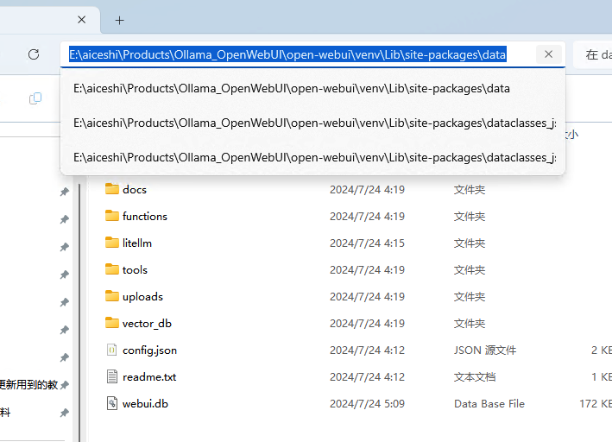Viewport: 612px width, 442px height.
Task: Click the functions folder icon
Action: 112,216
